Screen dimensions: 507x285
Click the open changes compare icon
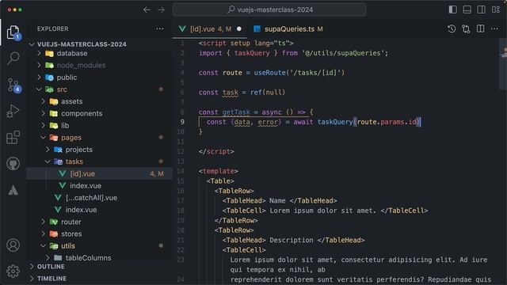point(466,28)
